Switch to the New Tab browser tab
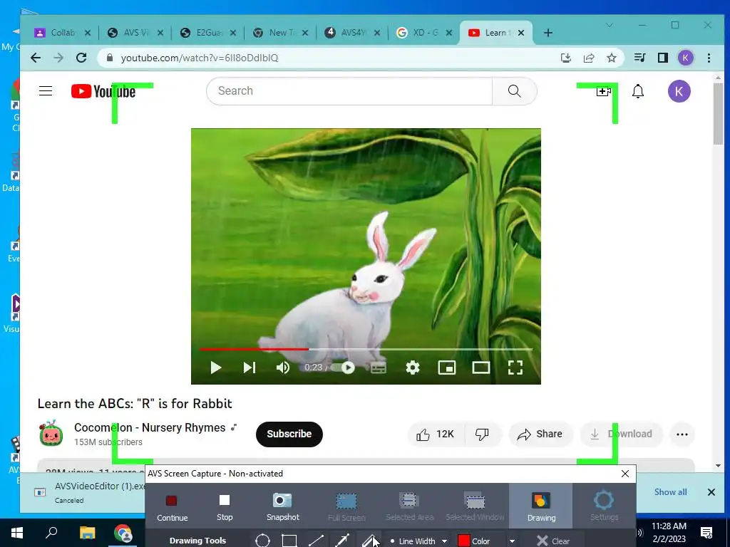Screen dimensions: 730x547 coord(281,33)
